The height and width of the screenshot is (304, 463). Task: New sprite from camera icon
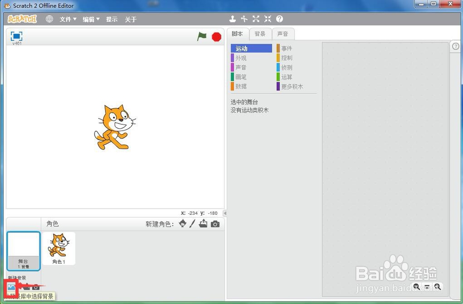(215, 224)
